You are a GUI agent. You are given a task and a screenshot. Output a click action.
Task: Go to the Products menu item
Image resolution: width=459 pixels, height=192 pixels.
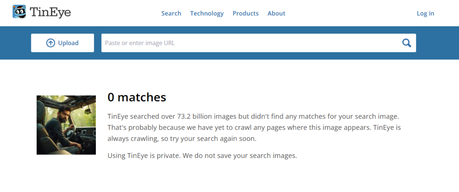(245, 13)
